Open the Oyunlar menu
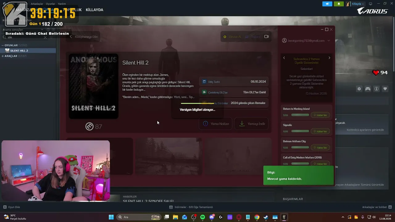Viewport: 395px width, 222px height. [51, 4]
